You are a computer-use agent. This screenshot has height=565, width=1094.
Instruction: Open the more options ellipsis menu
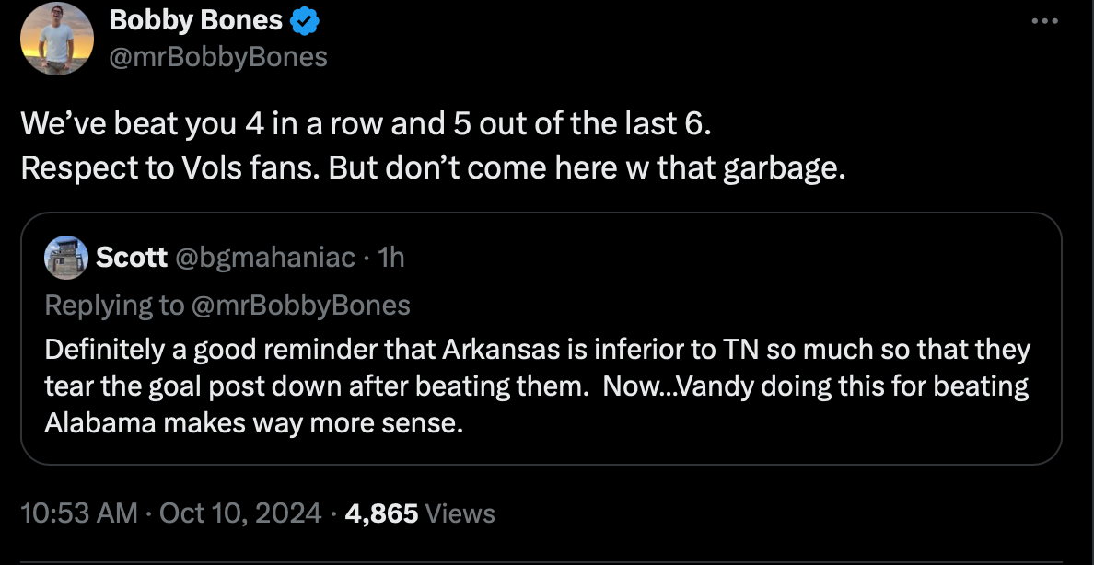coord(1045,21)
